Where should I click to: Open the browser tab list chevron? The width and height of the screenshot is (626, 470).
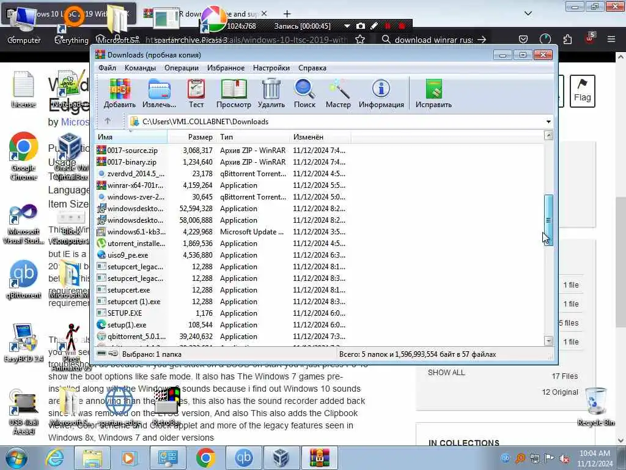528,13
